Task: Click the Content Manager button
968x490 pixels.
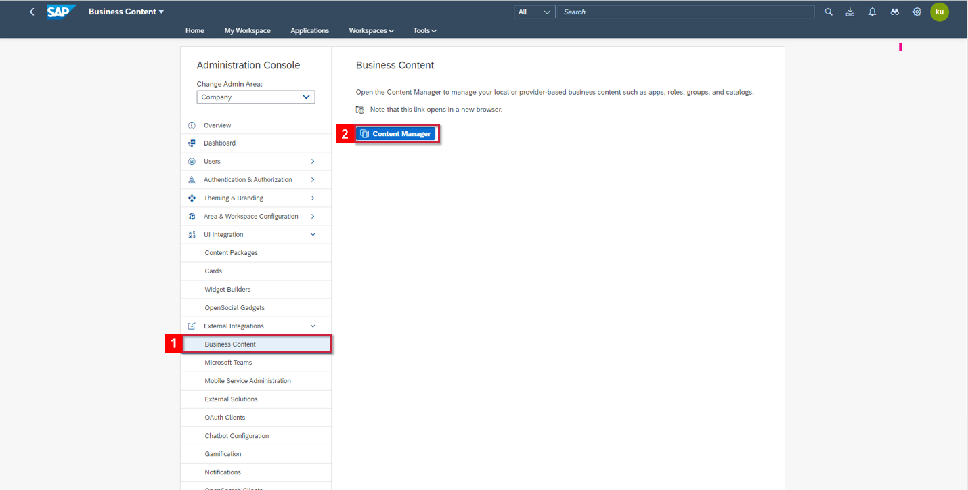Action: pos(396,134)
